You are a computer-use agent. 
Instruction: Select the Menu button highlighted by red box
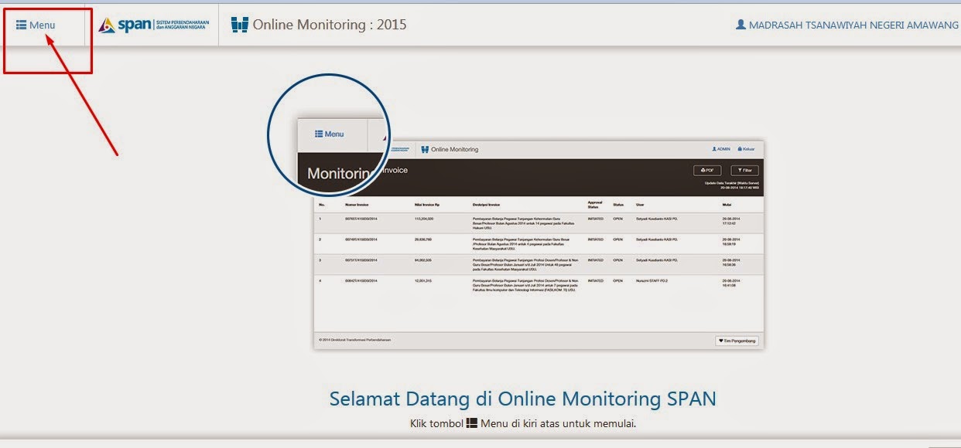pos(35,24)
